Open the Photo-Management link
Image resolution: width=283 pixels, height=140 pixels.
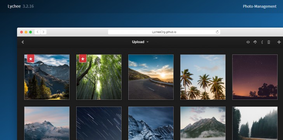[260, 6]
